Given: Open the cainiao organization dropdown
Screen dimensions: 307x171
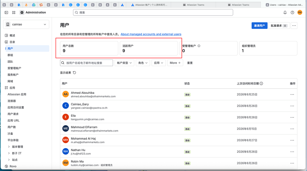Looking at the screenshot, I should coord(26,25).
